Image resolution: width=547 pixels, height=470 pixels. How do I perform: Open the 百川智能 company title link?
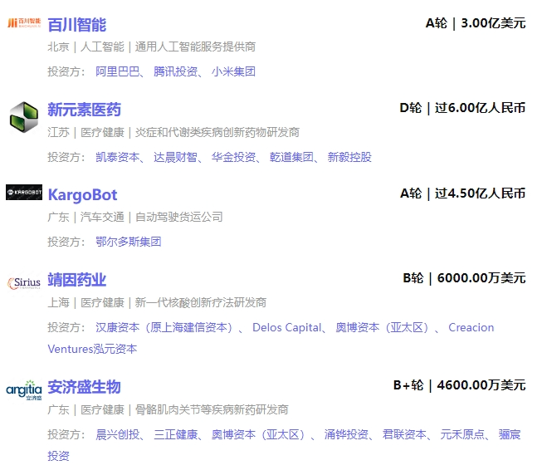[77, 25]
